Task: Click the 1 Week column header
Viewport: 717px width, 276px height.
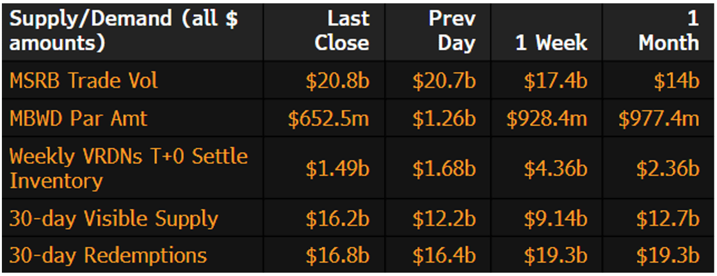Action: [551, 44]
